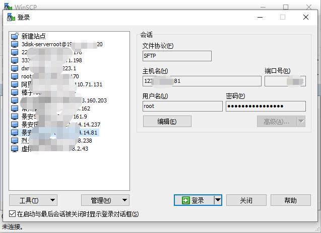
Task: Open the 管理(M) manage menu button
Action: 105,200
